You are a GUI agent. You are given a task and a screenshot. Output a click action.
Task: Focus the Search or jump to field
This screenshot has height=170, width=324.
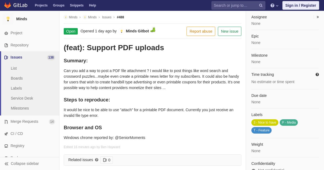click(x=235, y=5)
